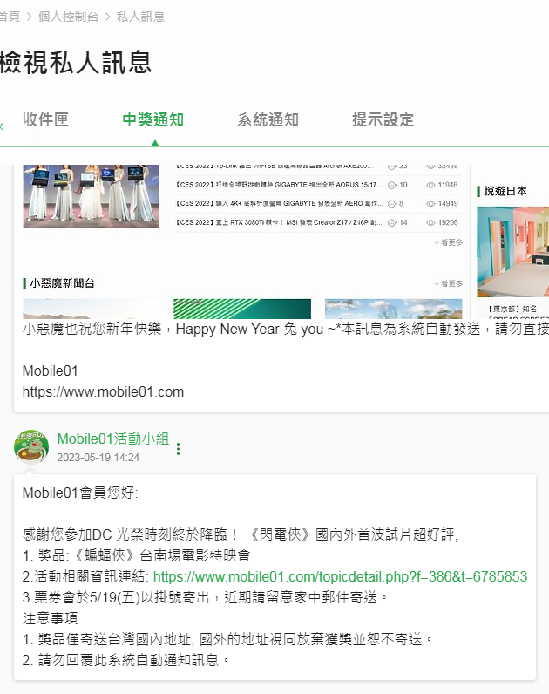
Task: Go to 個人控制台 breadcrumb
Action: [68, 17]
